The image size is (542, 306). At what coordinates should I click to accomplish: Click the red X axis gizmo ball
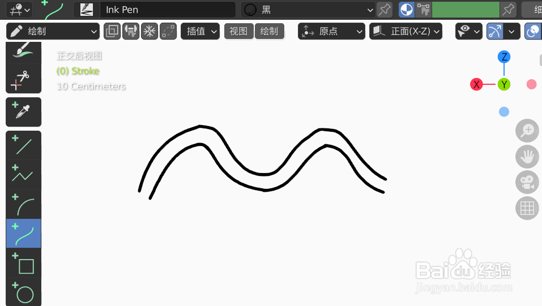pos(476,84)
